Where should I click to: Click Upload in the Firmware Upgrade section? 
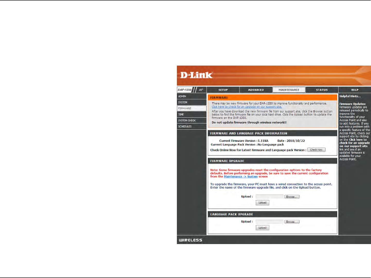pyautogui.click(x=262, y=203)
